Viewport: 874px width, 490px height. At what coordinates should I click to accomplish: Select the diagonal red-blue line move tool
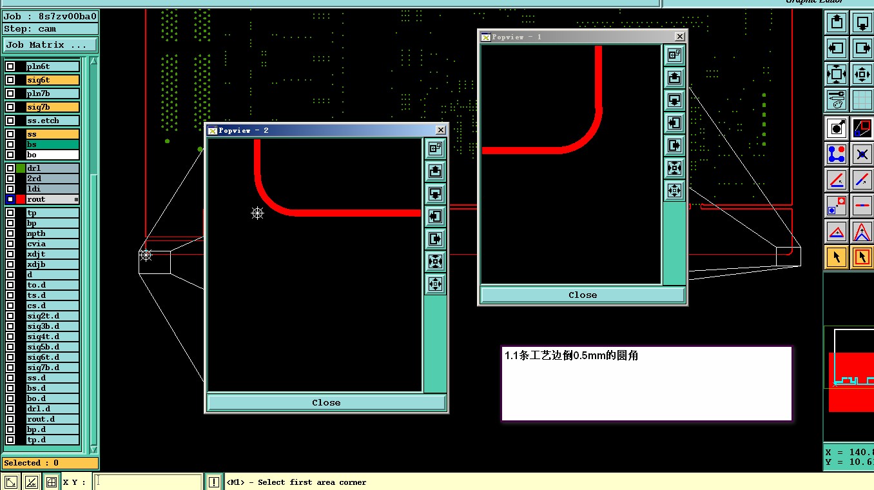pos(862,180)
